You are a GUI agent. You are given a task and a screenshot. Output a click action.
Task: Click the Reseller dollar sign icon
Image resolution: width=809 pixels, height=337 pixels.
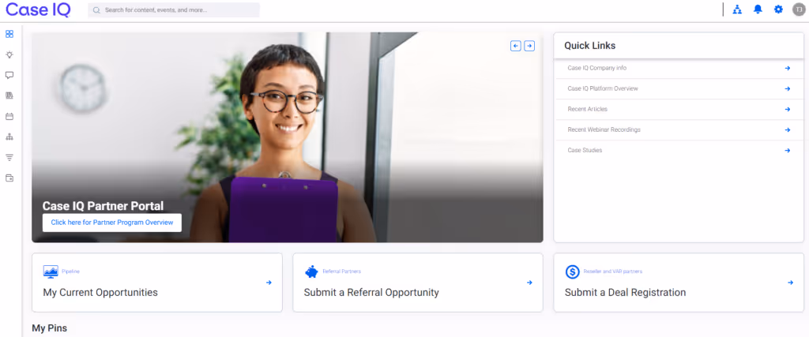click(573, 271)
